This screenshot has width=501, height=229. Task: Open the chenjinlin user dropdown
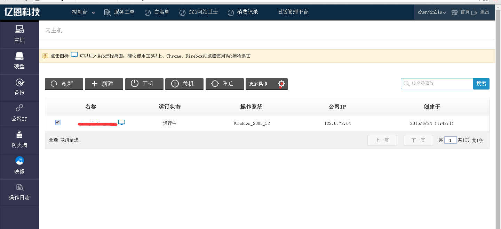(432, 12)
